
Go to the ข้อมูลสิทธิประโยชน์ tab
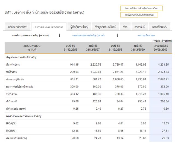coord(106,27)
